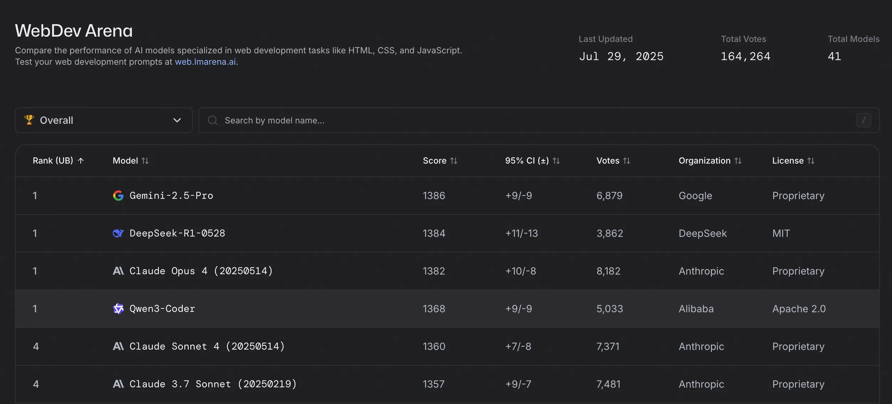
Task: Click sort arrows next to Score header
Action: tap(454, 161)
